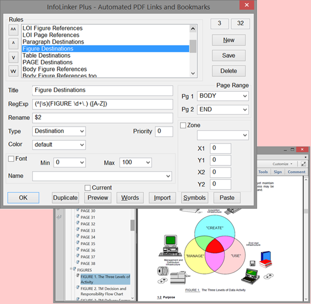Move rule to bottom with vv button

(13, 71)
